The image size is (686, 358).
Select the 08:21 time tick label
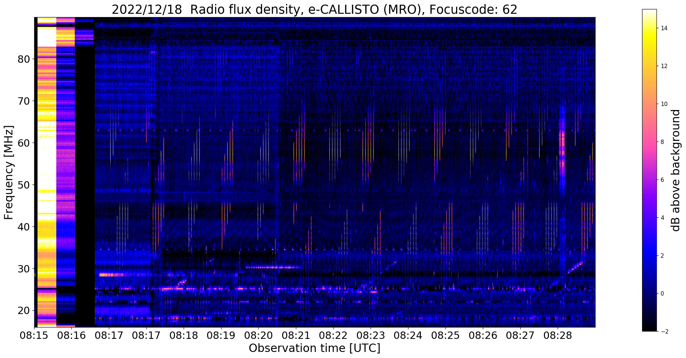pos(296,336)
